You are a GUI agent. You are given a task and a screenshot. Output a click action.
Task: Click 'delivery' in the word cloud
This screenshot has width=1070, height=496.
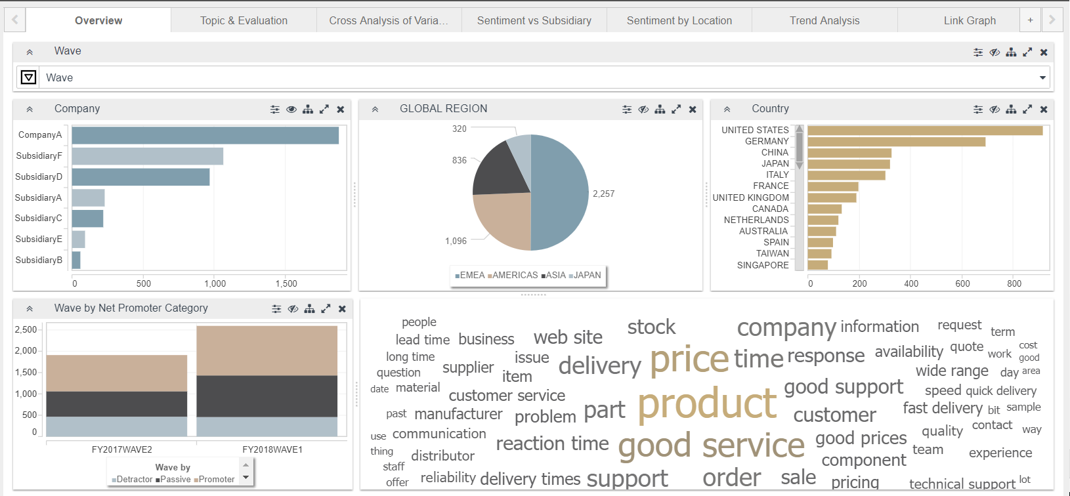coord(599,365)
